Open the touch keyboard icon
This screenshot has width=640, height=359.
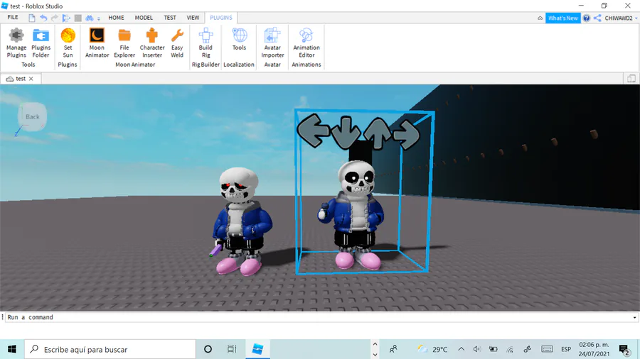pyautogui.click(x=547, y=349)
